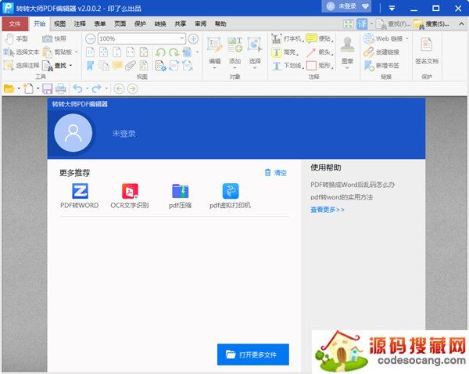Choose the Select Annotation (选择注释) tool
This screenshot has height=374, width=469.
[21, 65]
